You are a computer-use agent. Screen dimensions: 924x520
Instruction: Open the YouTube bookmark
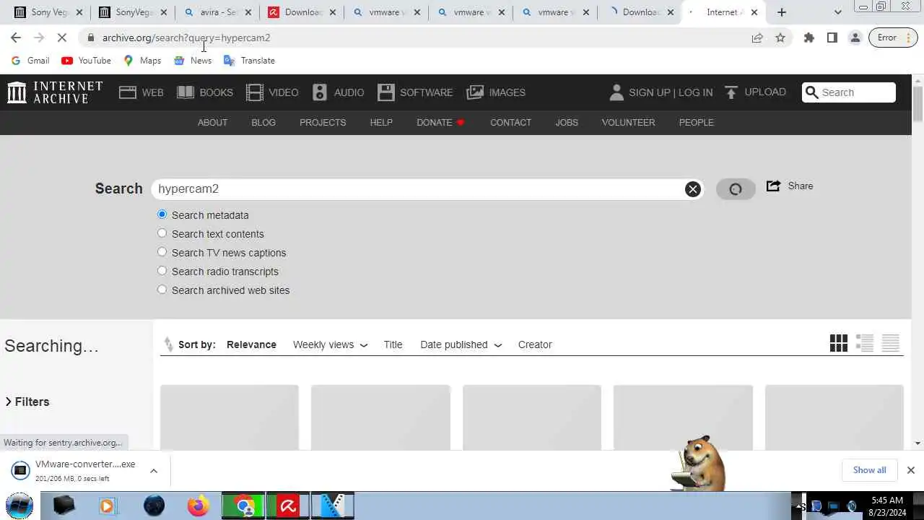[x=87, y=61]
